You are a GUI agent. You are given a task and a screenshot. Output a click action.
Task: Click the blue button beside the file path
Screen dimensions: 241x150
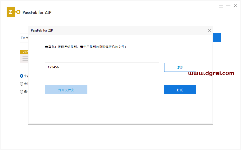click(x=217, y=38)
